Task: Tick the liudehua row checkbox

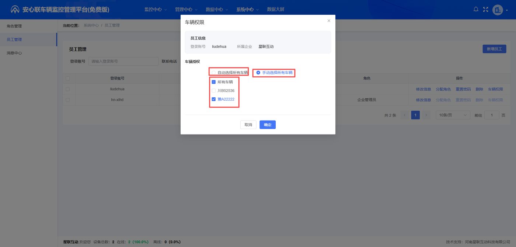Action: pyautogui.click(x=67, y=89)
